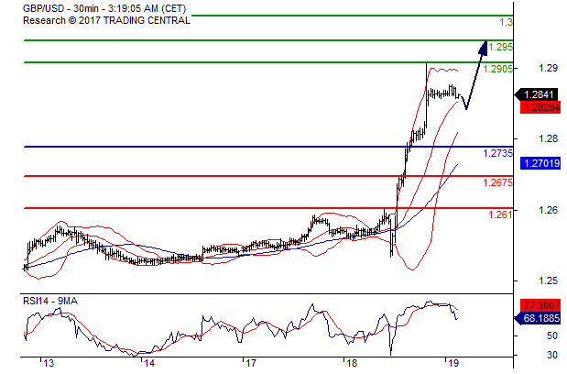Click the green 1.2905 resistance label
This screenshot has width=567, height=374.
498,69
